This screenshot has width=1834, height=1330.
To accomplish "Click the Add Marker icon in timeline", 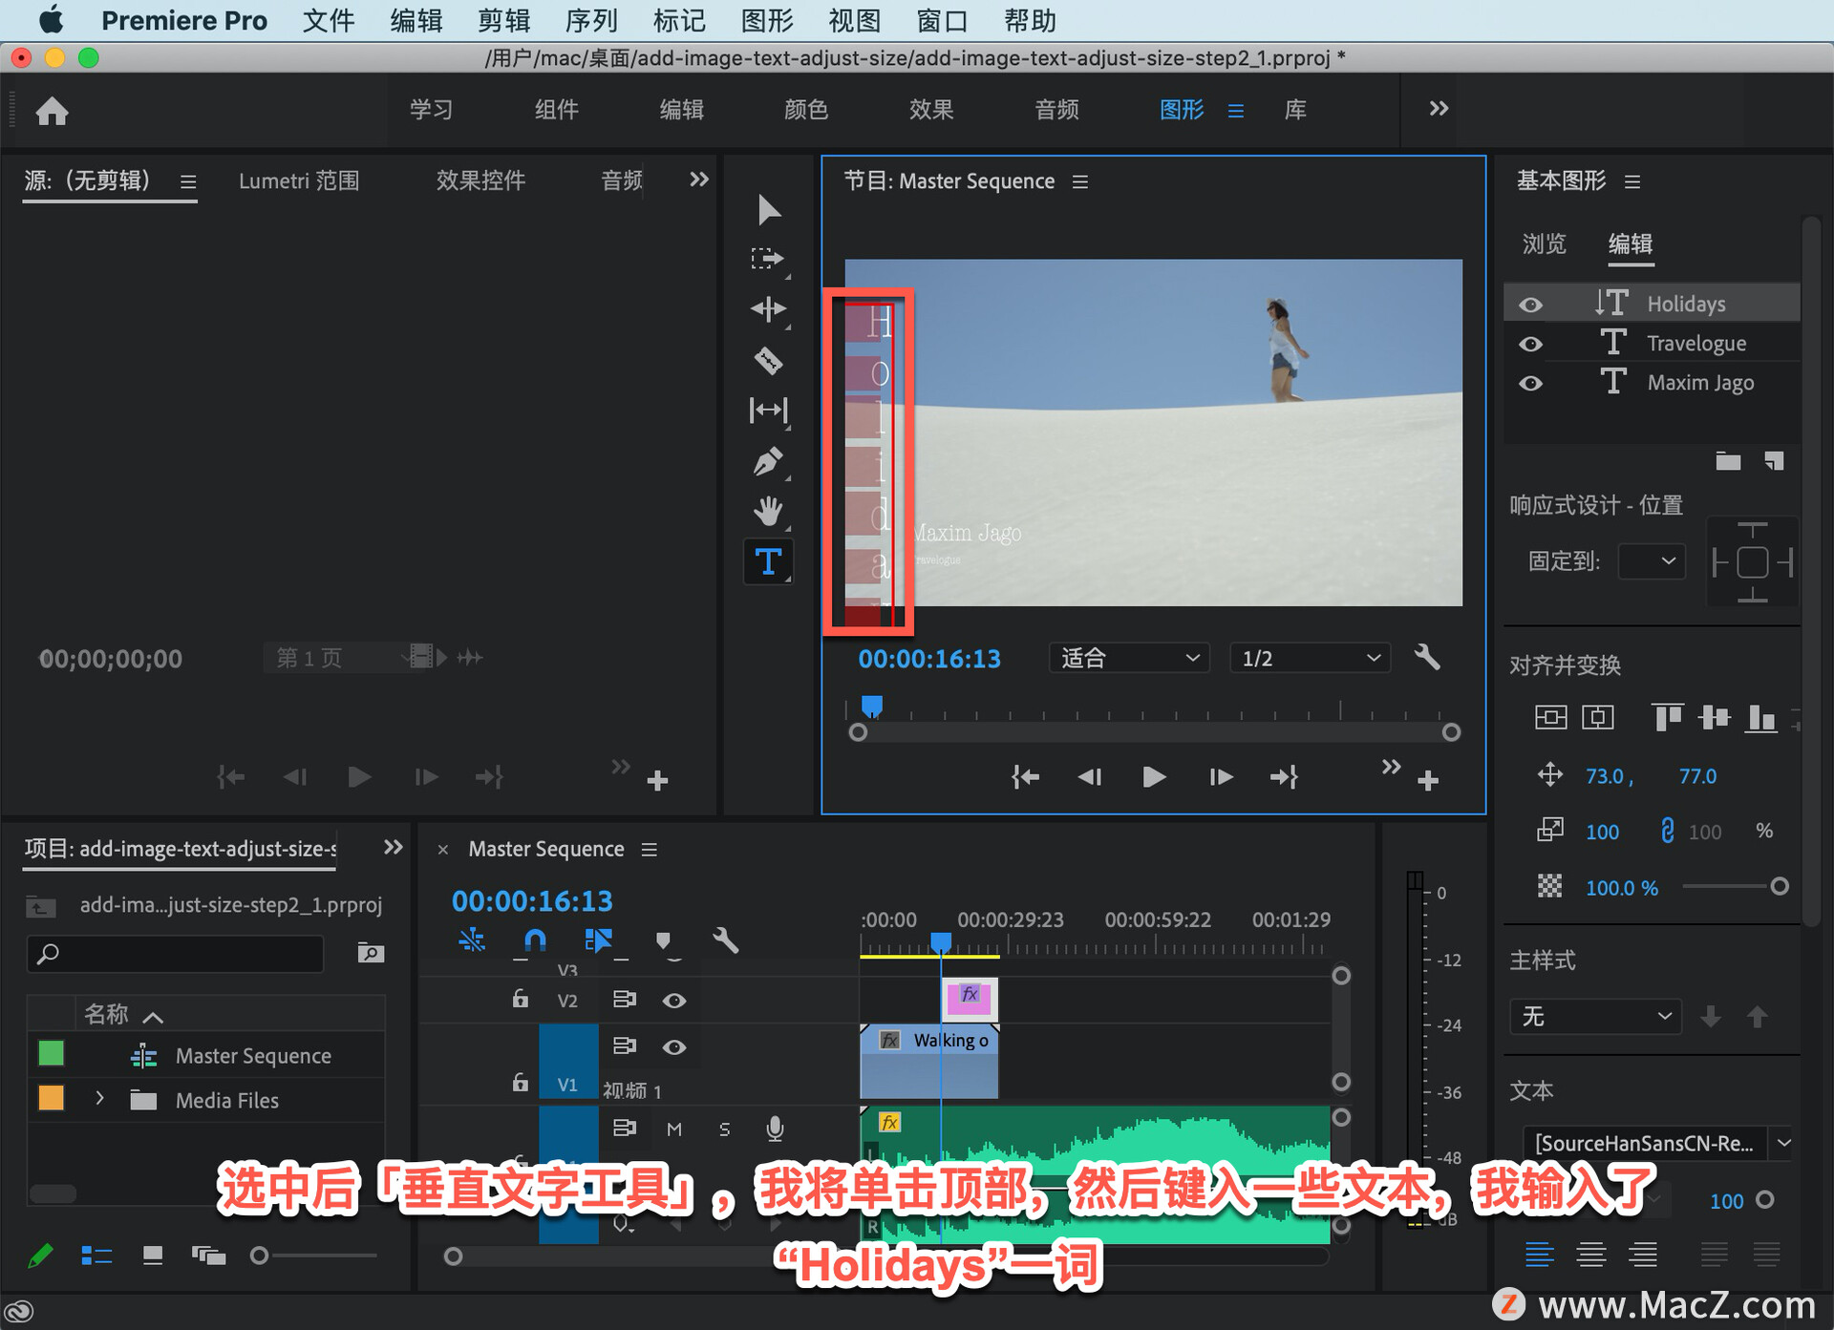I will [x=663, y=941].
